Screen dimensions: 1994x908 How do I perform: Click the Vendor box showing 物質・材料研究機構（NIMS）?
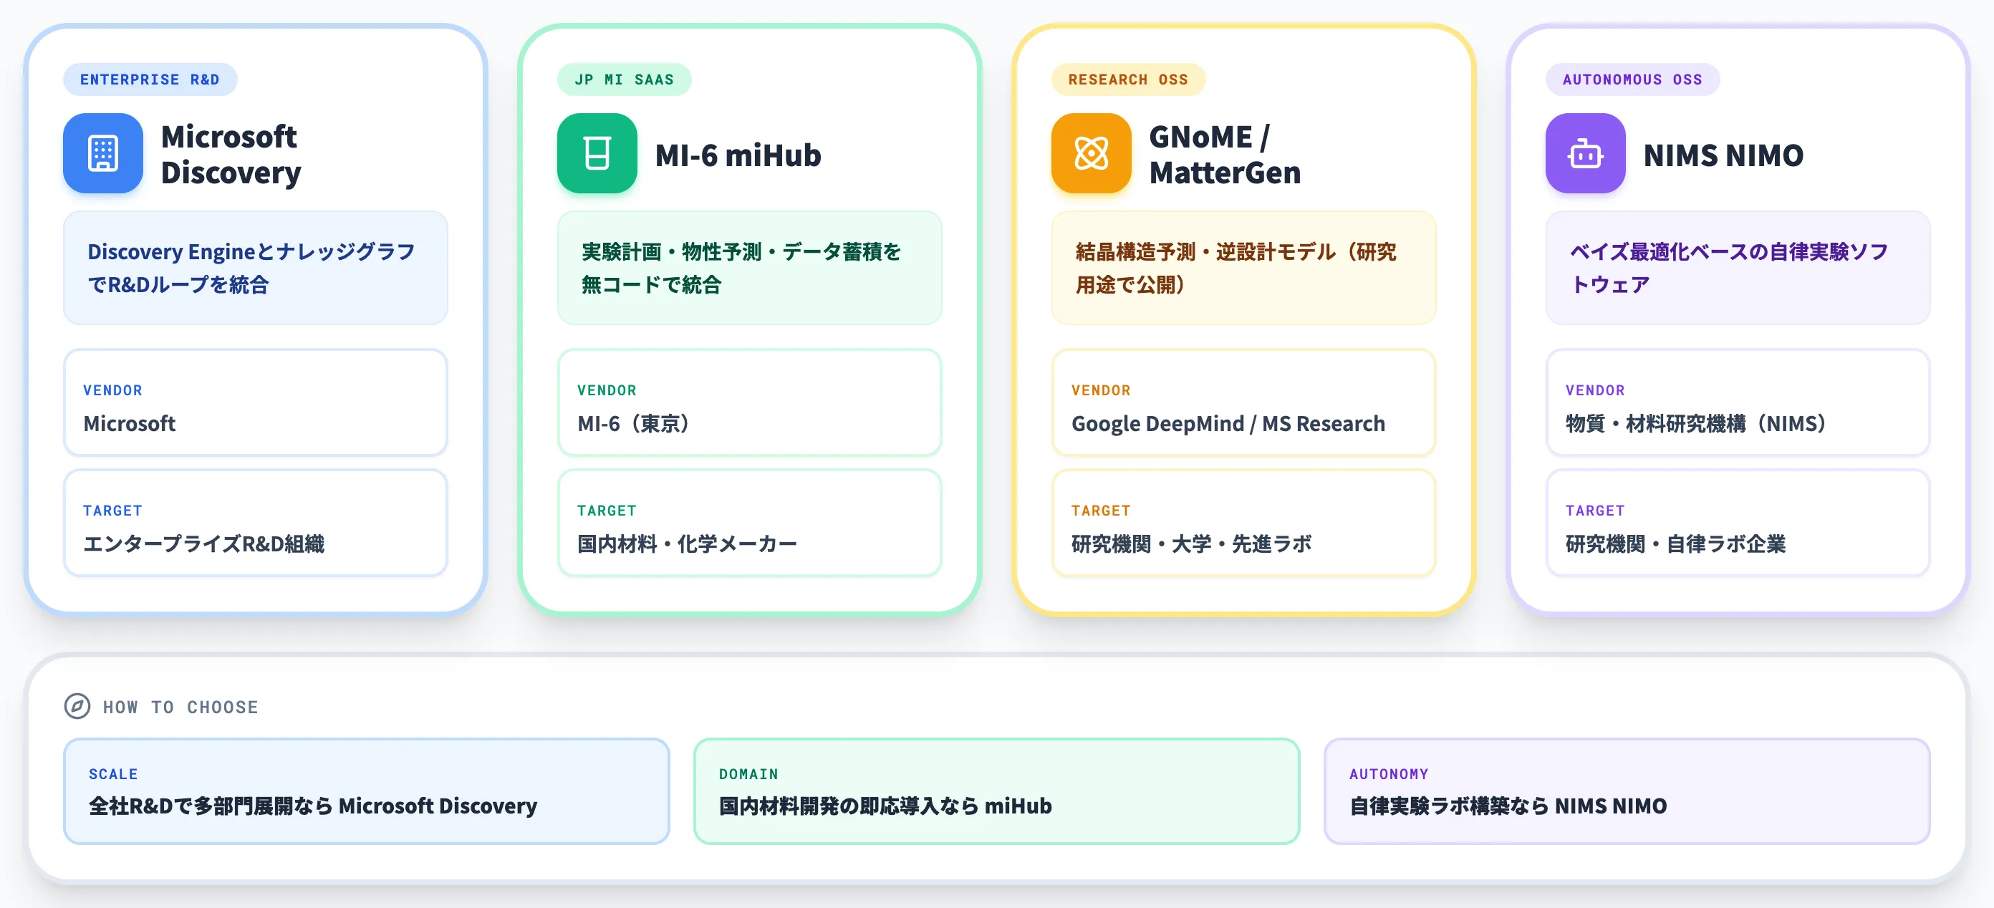(1738, 402)
